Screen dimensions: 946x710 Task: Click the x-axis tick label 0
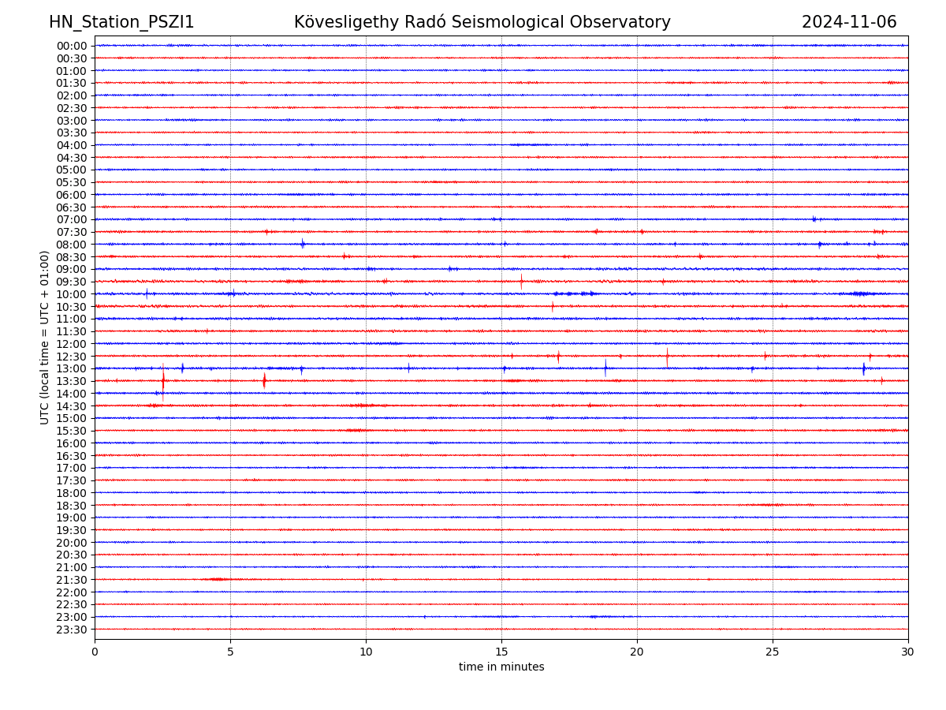coord(95,652)
